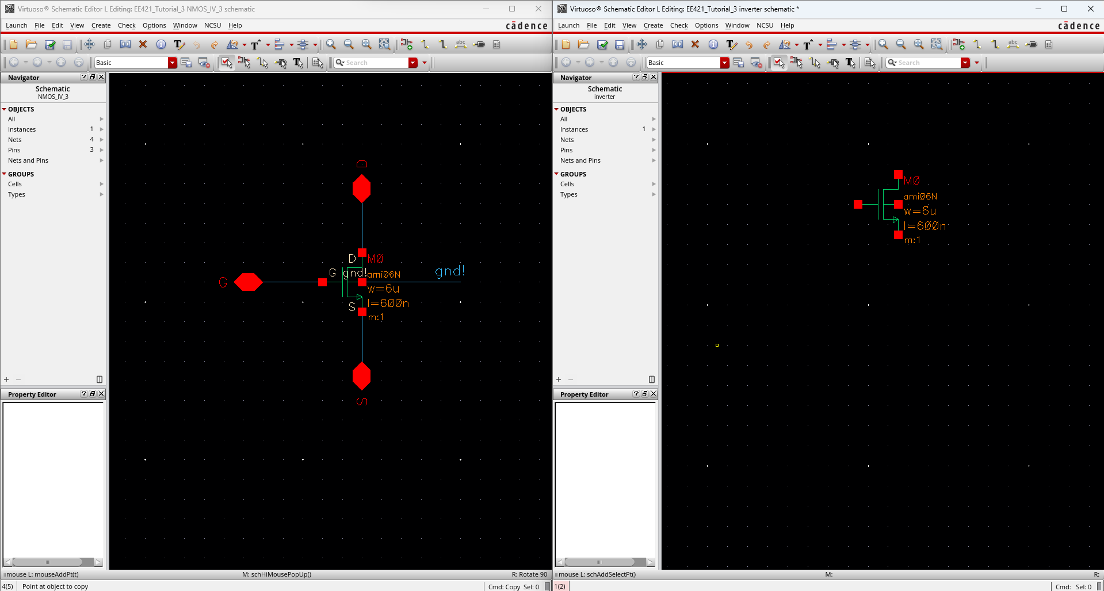Toggle pin selection filter in NMOS_IV_3 window
Image resolution: width=1104 pixels, height=591 pixels.
pos(281,63)
